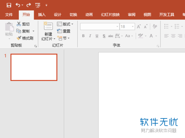Image resolution: width=185 pixels, height=138 pixels.
Task: Expand the 复制 dropdown arrow
Action: 33,31
